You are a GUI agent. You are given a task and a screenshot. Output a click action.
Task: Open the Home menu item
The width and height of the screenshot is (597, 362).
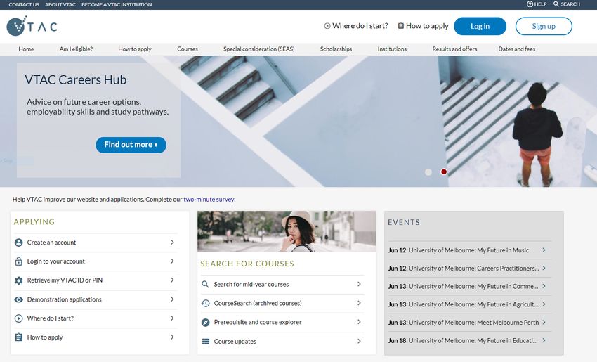tap(26, 49)
